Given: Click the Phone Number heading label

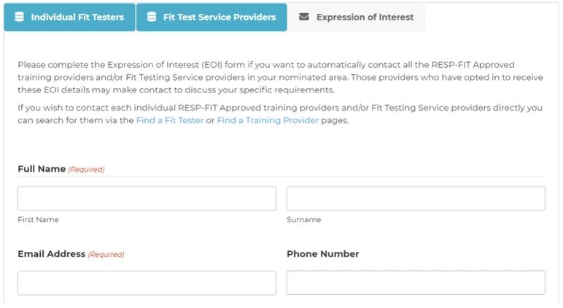Looking at the screenshot, I should (322, 254).
